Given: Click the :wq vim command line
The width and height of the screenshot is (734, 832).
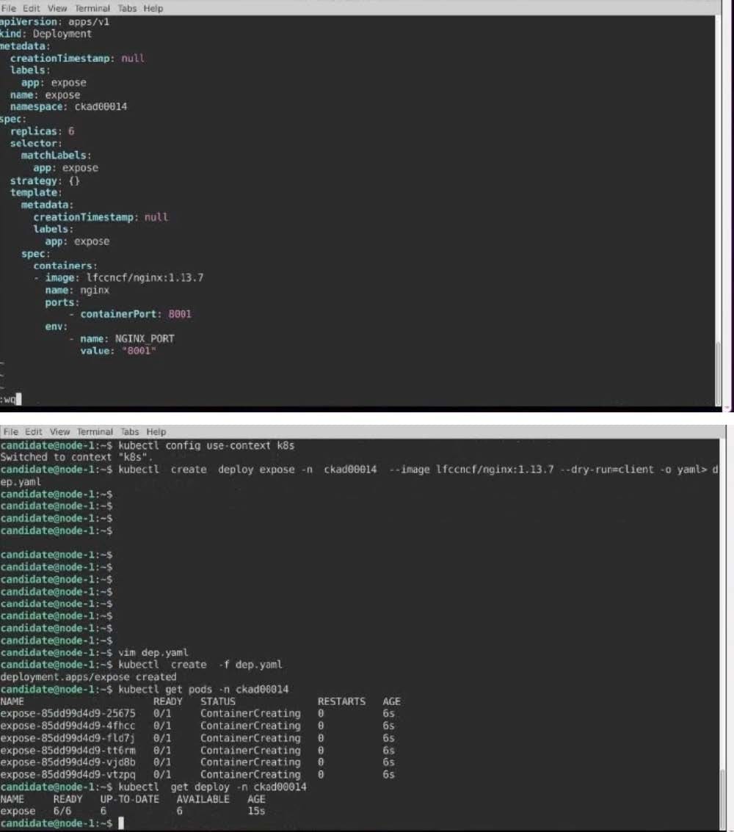Looking at the screenshot, I should [11, 399].
